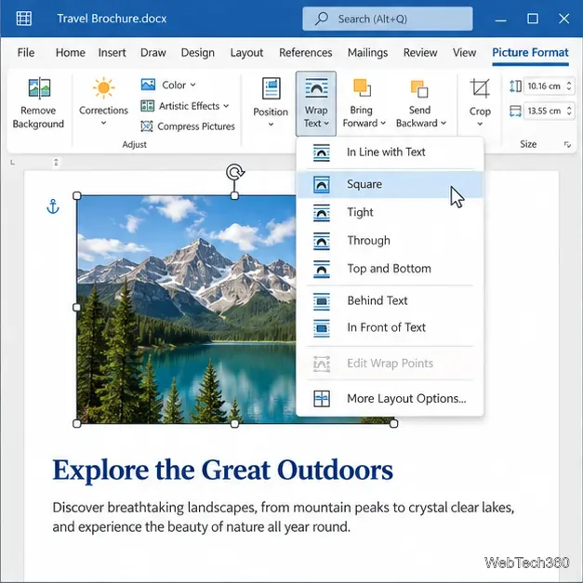
Task: Click the Explore the Great Outdoors heading
Action: [223, 470]
